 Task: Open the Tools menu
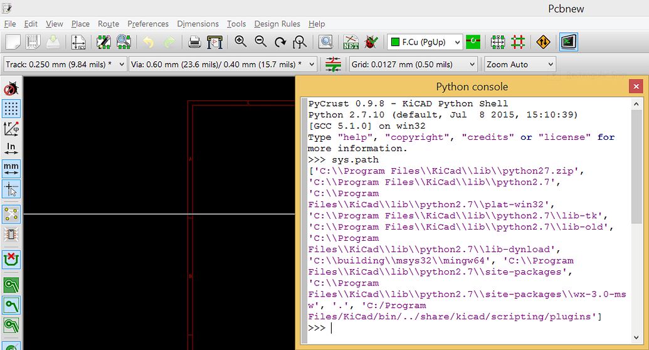click(236, 24)
